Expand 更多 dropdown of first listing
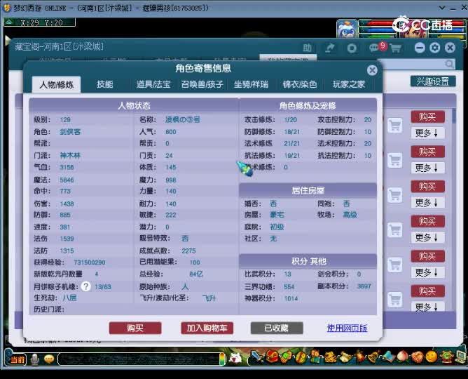468x379 pixels. click(x=427, y=133)
